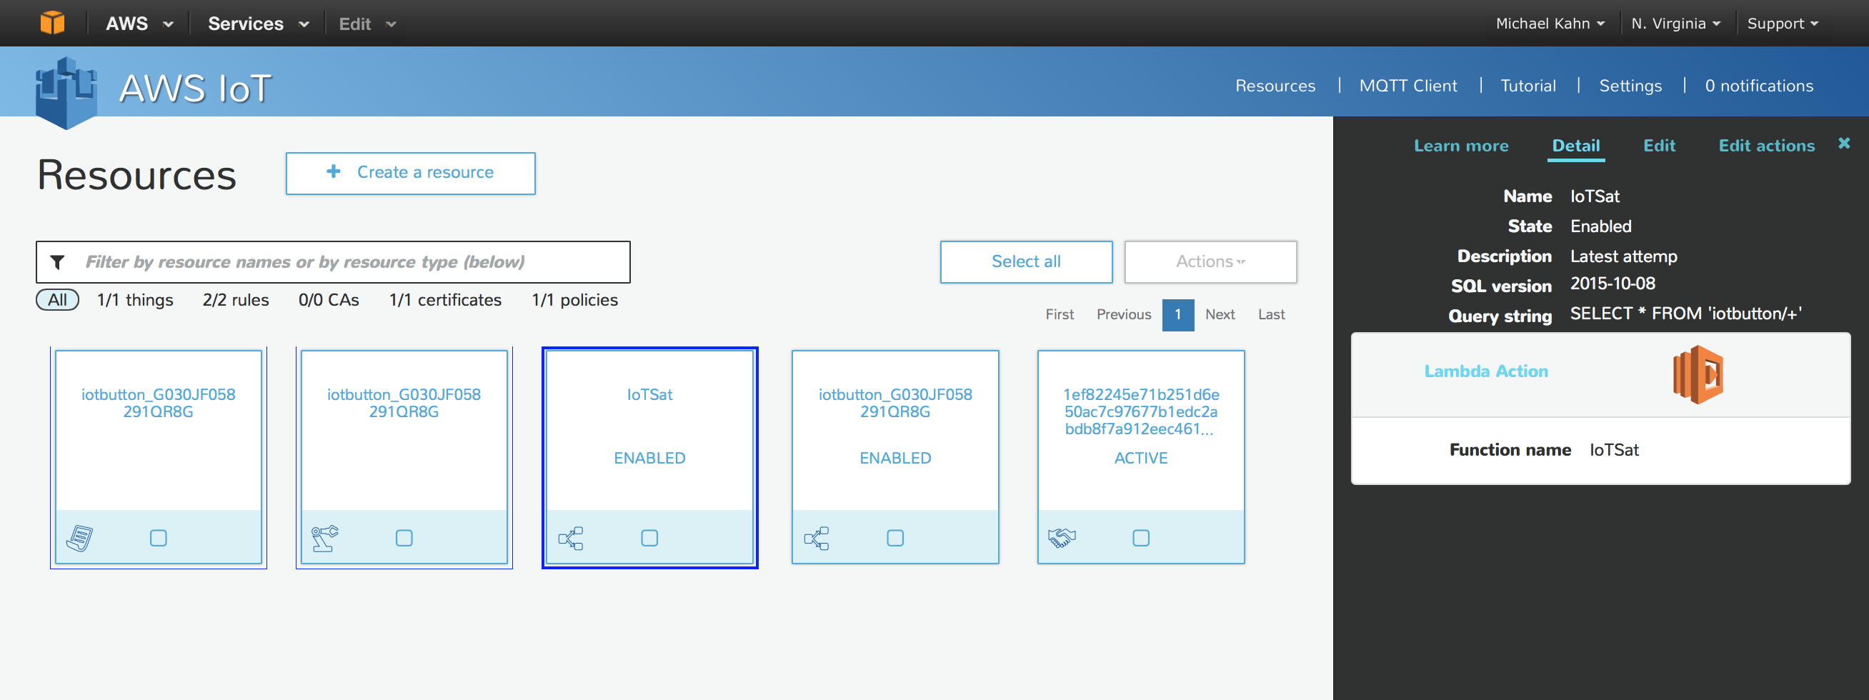The image size is (1869, 700).
Task: Click the filter funnel icon
Action: click(57, 262)
